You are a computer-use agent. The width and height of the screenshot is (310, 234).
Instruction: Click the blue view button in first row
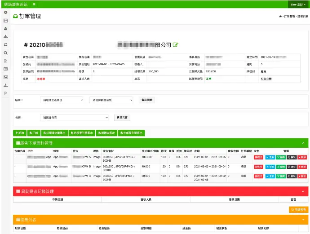[x=270, y=158]
